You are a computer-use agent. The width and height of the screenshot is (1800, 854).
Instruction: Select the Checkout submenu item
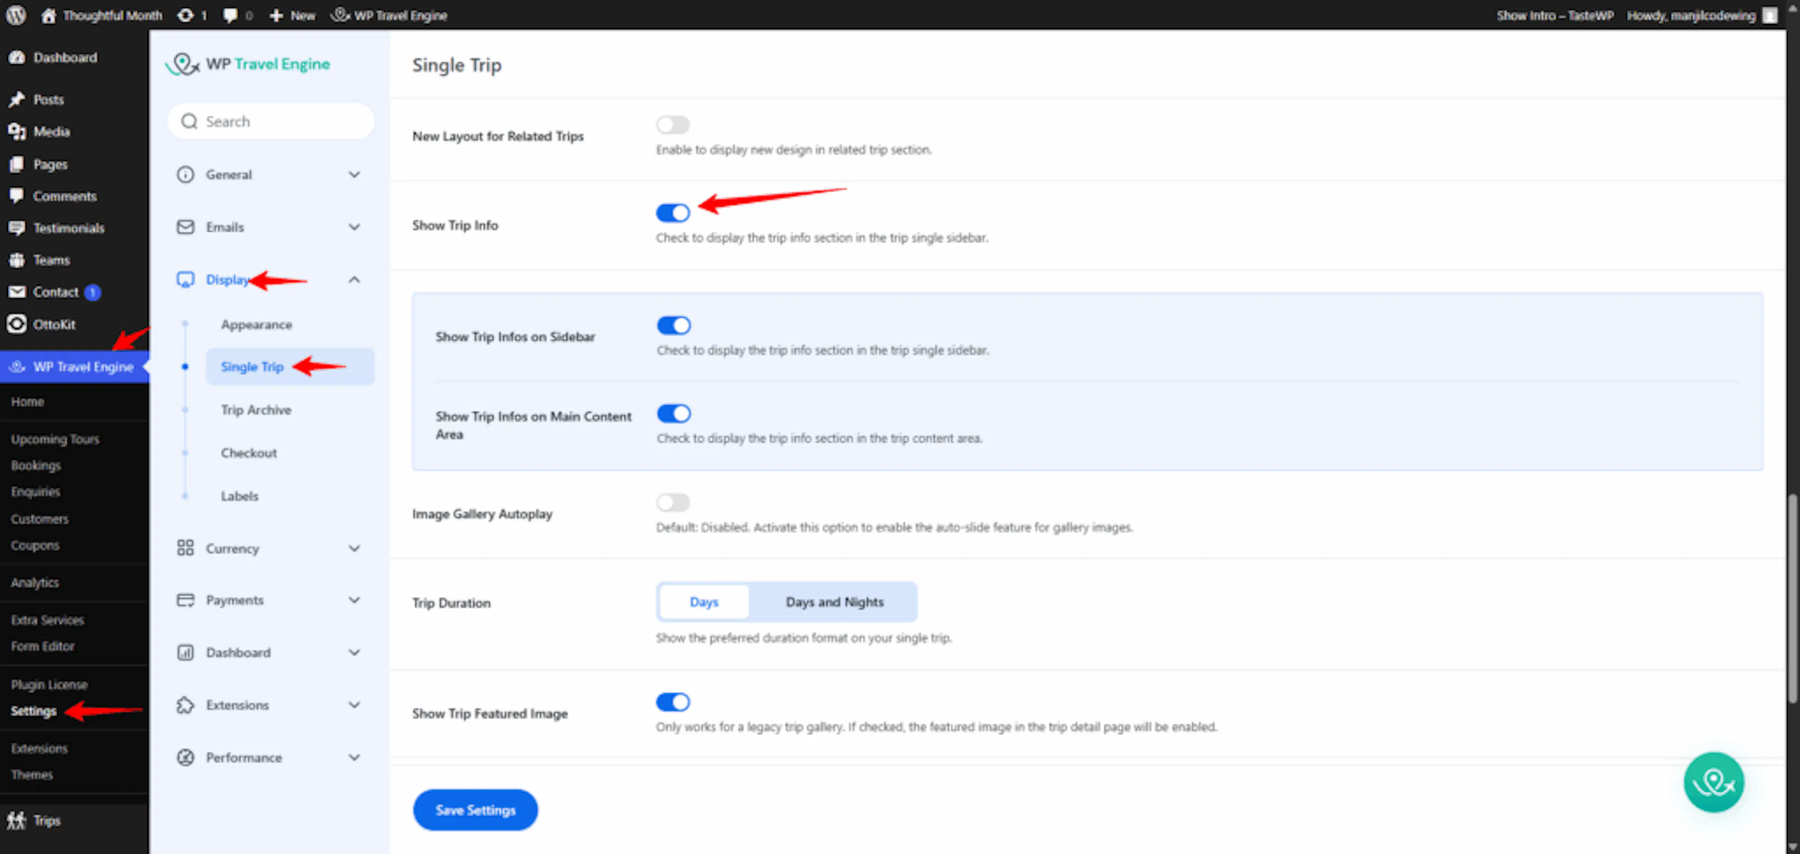(x=249, y=453)
